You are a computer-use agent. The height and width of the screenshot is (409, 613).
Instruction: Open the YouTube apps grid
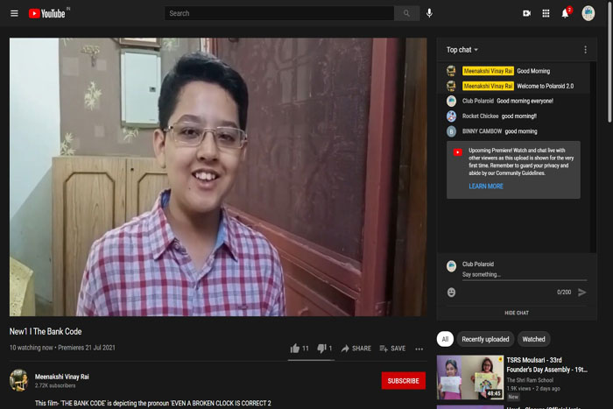click(x=546, y=14)
